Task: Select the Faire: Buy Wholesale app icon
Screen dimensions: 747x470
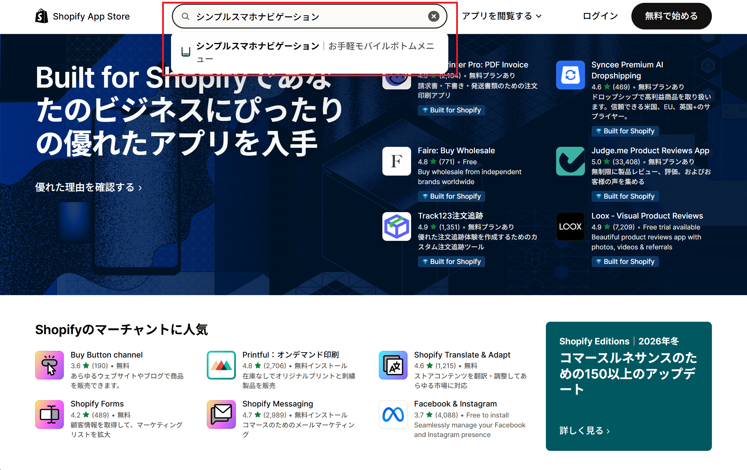Action: point(396,161)
